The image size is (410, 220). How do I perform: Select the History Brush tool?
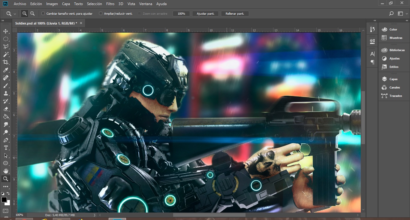click(6, 101)
